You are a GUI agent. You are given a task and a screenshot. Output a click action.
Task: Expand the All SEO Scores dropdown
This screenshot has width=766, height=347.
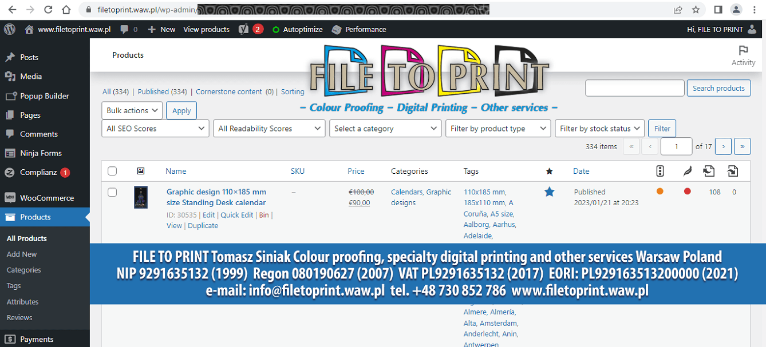click(x=155, y=129)
